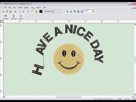Image resolution: width=136 pixels, height=102 pixels.
Task: Click the Redo arrow icon
Action: (x=32, y=12)
